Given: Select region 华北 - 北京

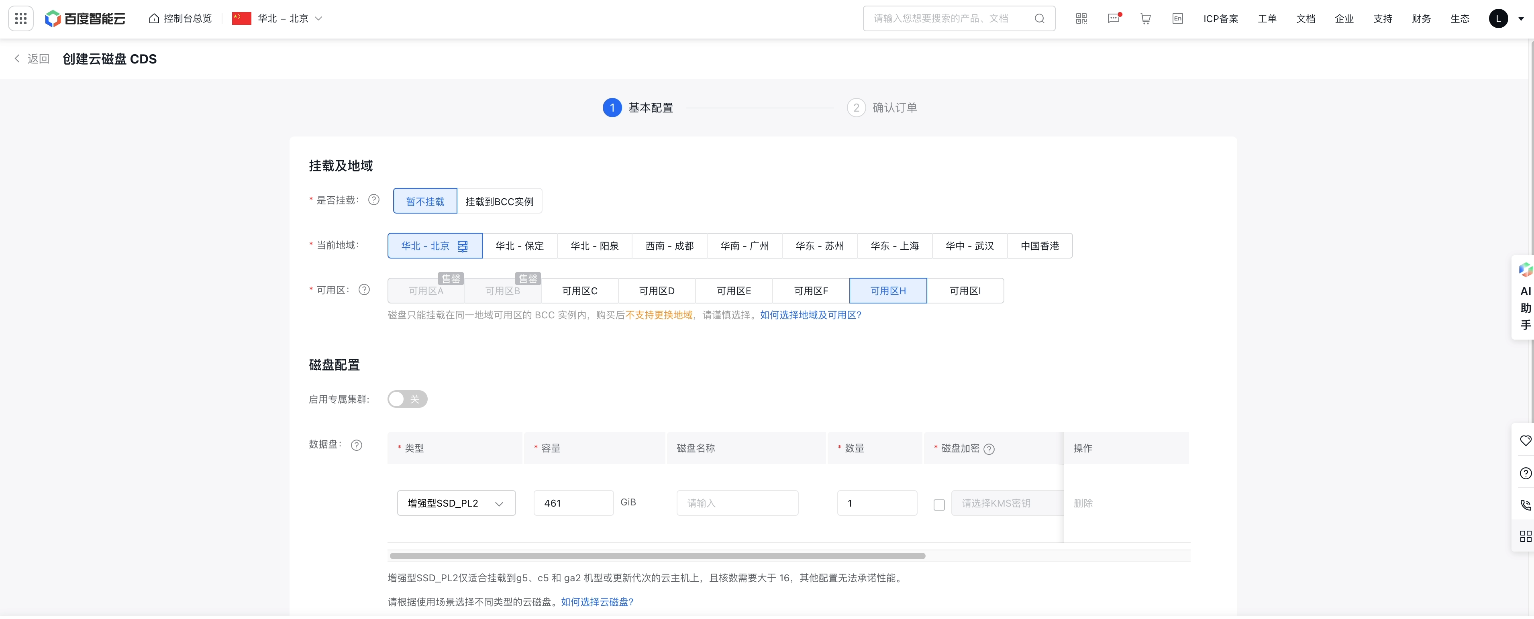Looking at the screenshot, I should [435, 246].
